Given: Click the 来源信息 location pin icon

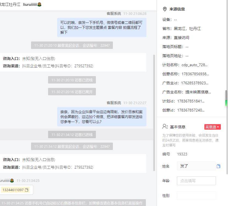Looking at the screenshot, I should tap(165, 9).
